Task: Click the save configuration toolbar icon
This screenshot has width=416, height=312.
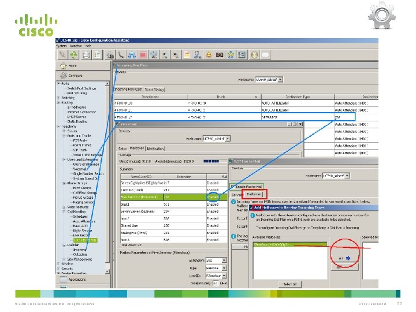Action: [x=110, y=55]
